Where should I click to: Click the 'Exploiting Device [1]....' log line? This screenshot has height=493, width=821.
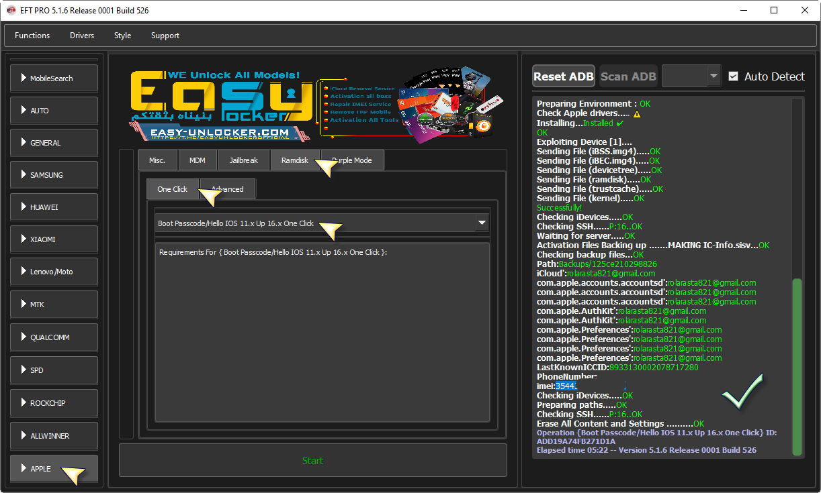[585, 142]
